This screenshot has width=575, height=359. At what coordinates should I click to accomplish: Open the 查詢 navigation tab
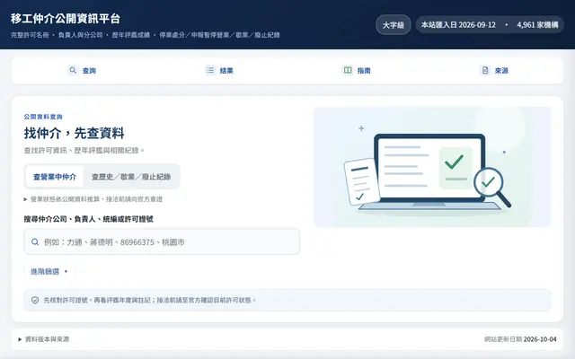pyautogui.click(x=82, y=70)
